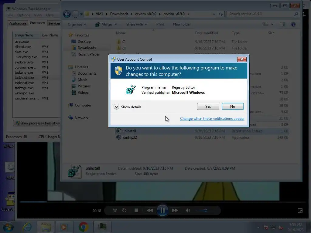Toggle shuffle in Media Player
This screenshot has height=233, width=311.
tap(115, 210)
